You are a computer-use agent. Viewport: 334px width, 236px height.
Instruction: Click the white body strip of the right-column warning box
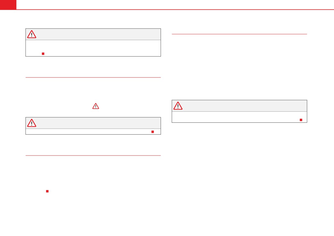[x=239, y=117]
